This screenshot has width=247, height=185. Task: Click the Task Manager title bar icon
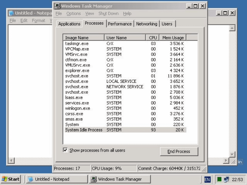point(57,6)
